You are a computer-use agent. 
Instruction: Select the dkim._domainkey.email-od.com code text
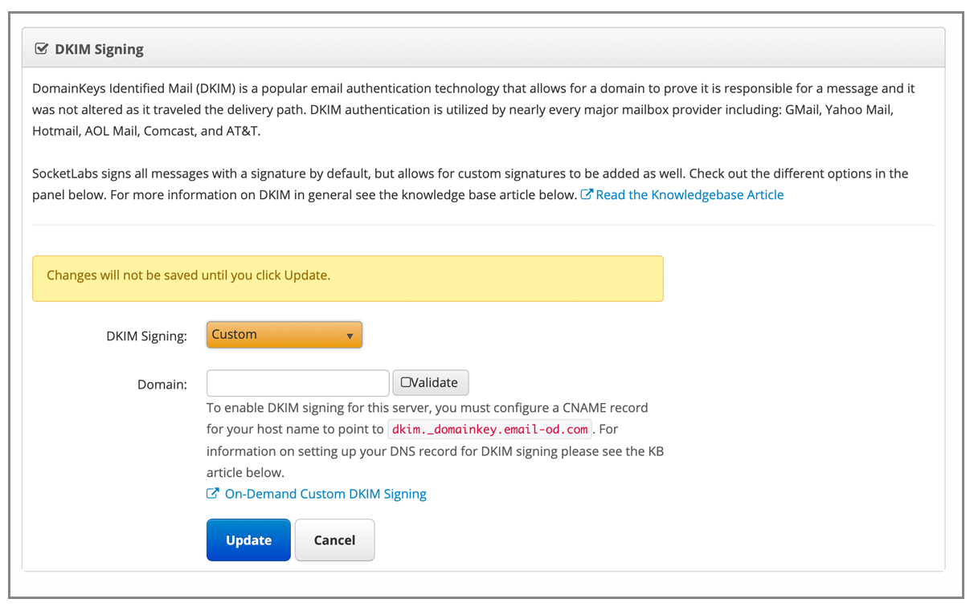coord(490,429)
